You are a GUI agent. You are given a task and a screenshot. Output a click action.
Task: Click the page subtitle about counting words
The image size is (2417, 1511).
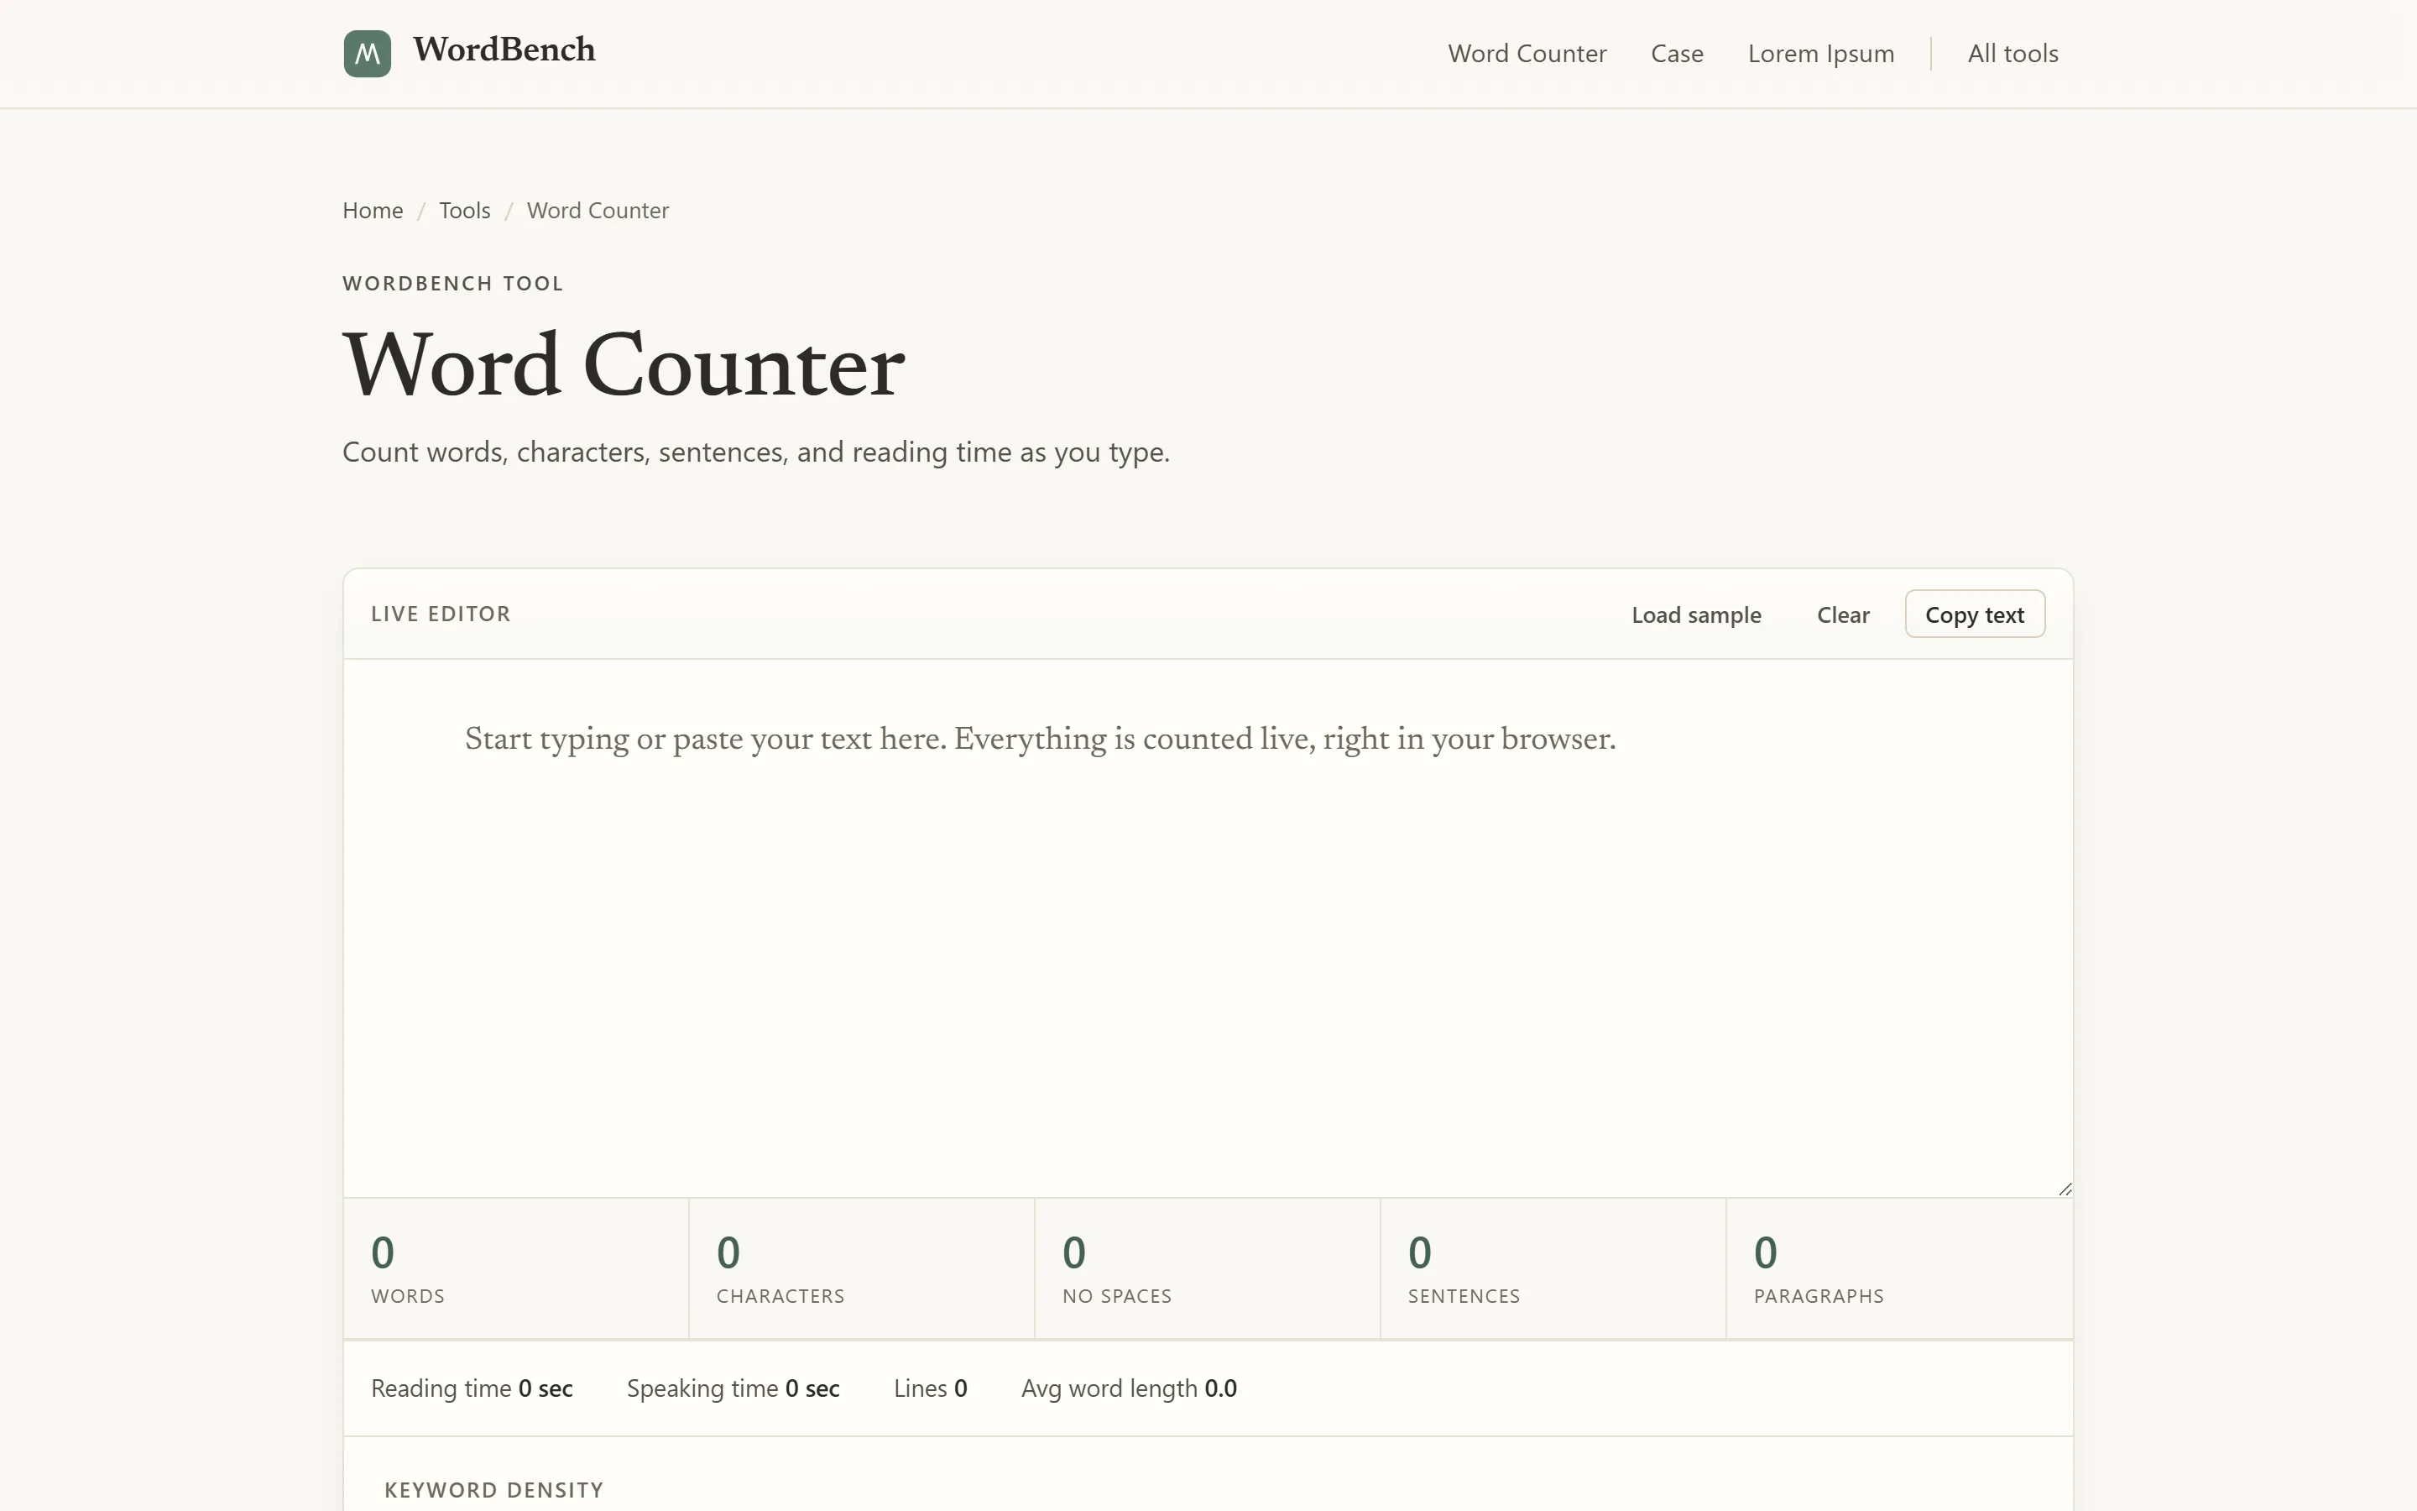[756, 452]
